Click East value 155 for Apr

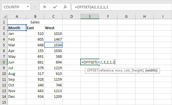[35, 51]
